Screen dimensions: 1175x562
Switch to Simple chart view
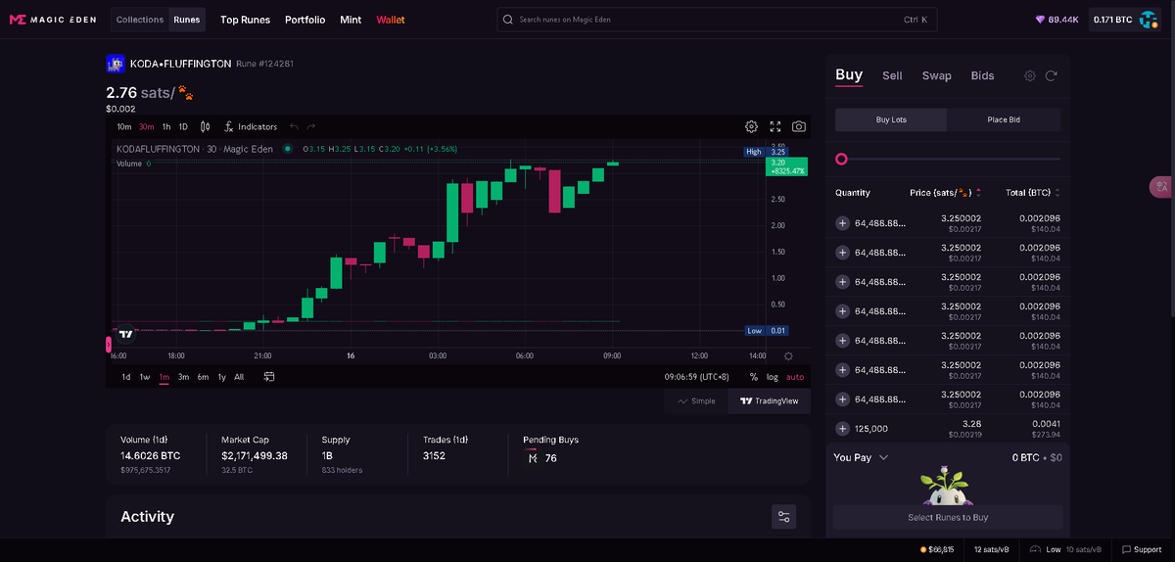point(696,400)
